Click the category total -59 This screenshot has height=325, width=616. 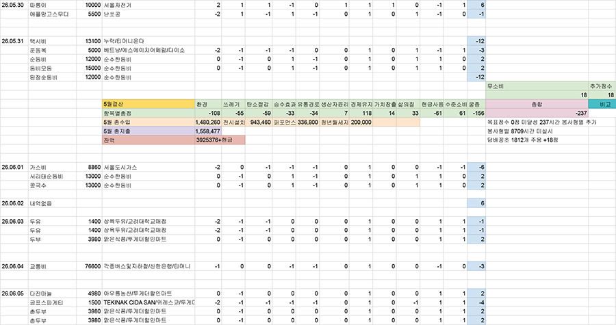[259, 113]
